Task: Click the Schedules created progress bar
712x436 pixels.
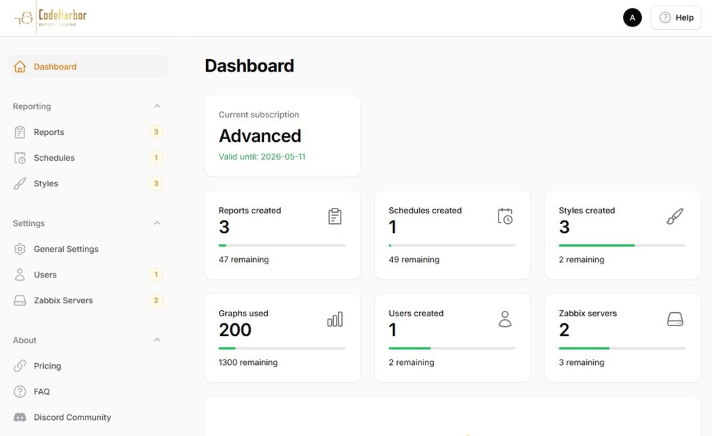Action: tap(452, 245)
